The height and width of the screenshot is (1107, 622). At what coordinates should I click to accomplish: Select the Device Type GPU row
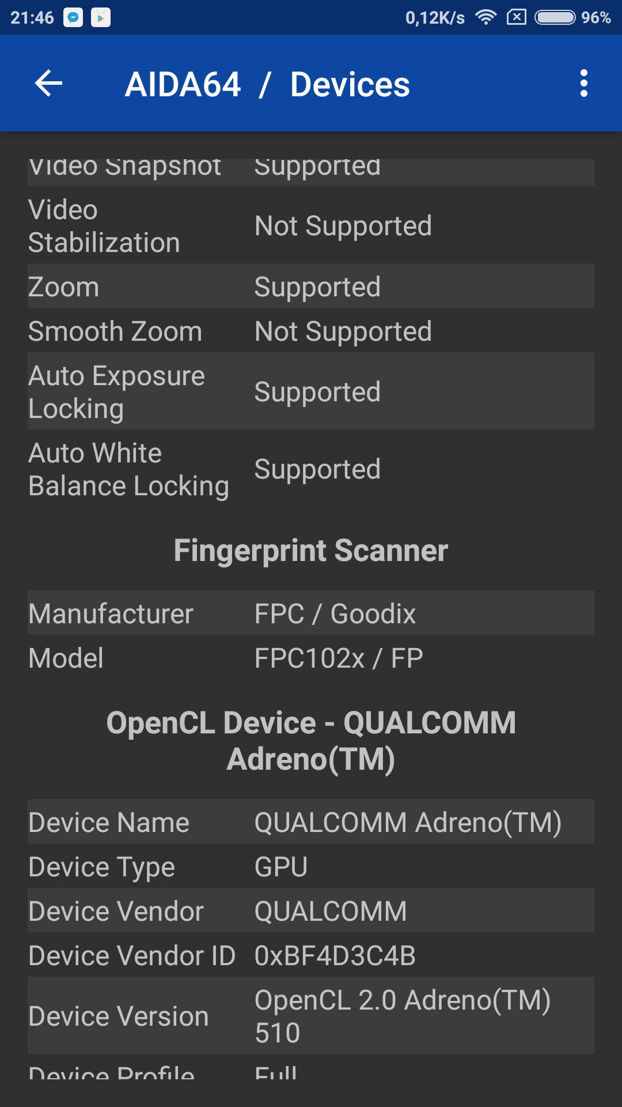point(311,867)
